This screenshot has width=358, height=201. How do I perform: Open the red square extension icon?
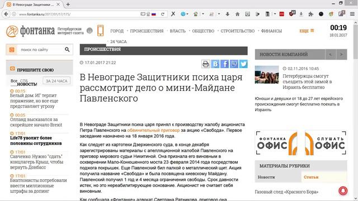(x=282, y=14)
